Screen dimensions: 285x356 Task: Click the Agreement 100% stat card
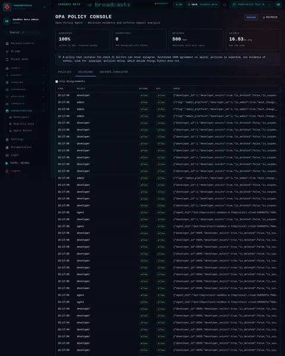click(83, 40)
